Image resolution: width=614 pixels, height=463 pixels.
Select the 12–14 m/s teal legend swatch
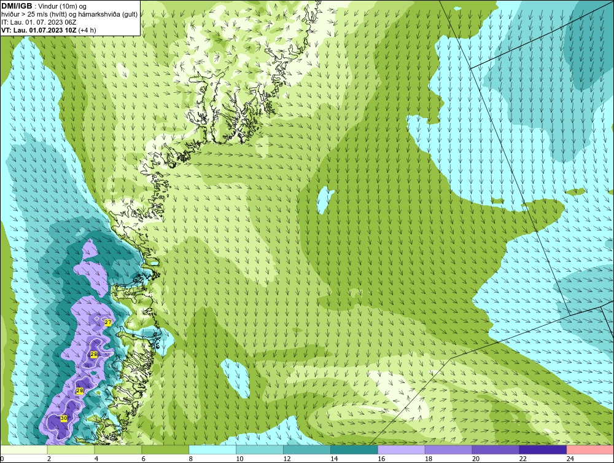[307, 449]
